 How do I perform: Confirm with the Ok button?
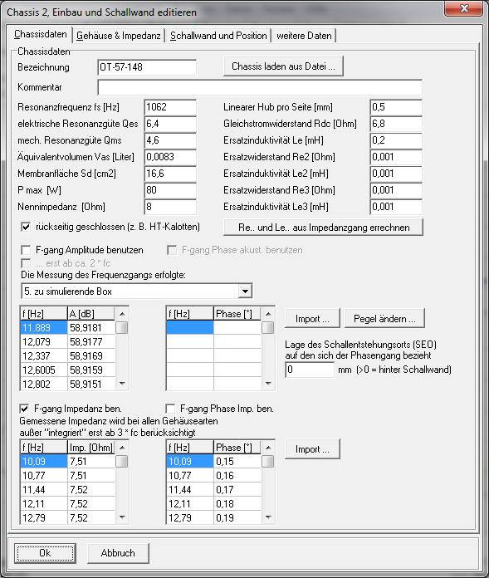[45, 553]
